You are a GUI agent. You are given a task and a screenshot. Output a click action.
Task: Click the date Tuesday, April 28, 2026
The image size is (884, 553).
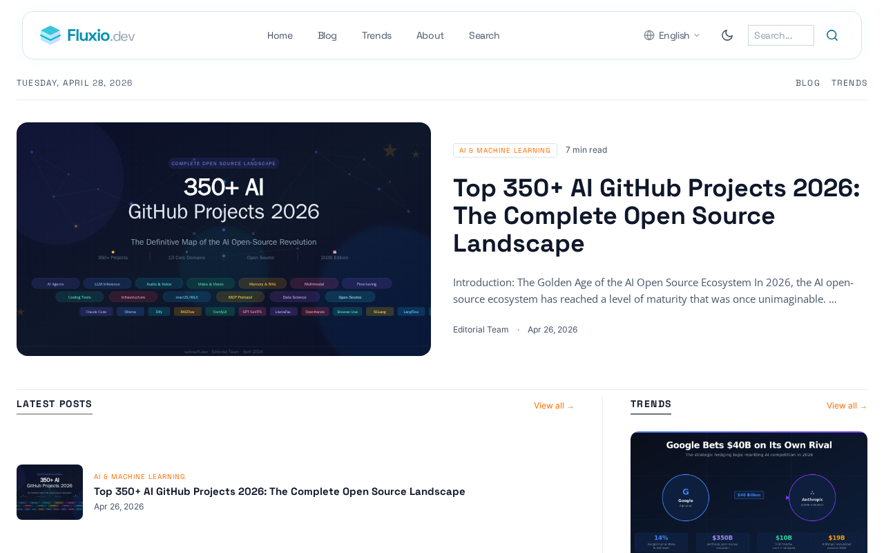[75, 83]
